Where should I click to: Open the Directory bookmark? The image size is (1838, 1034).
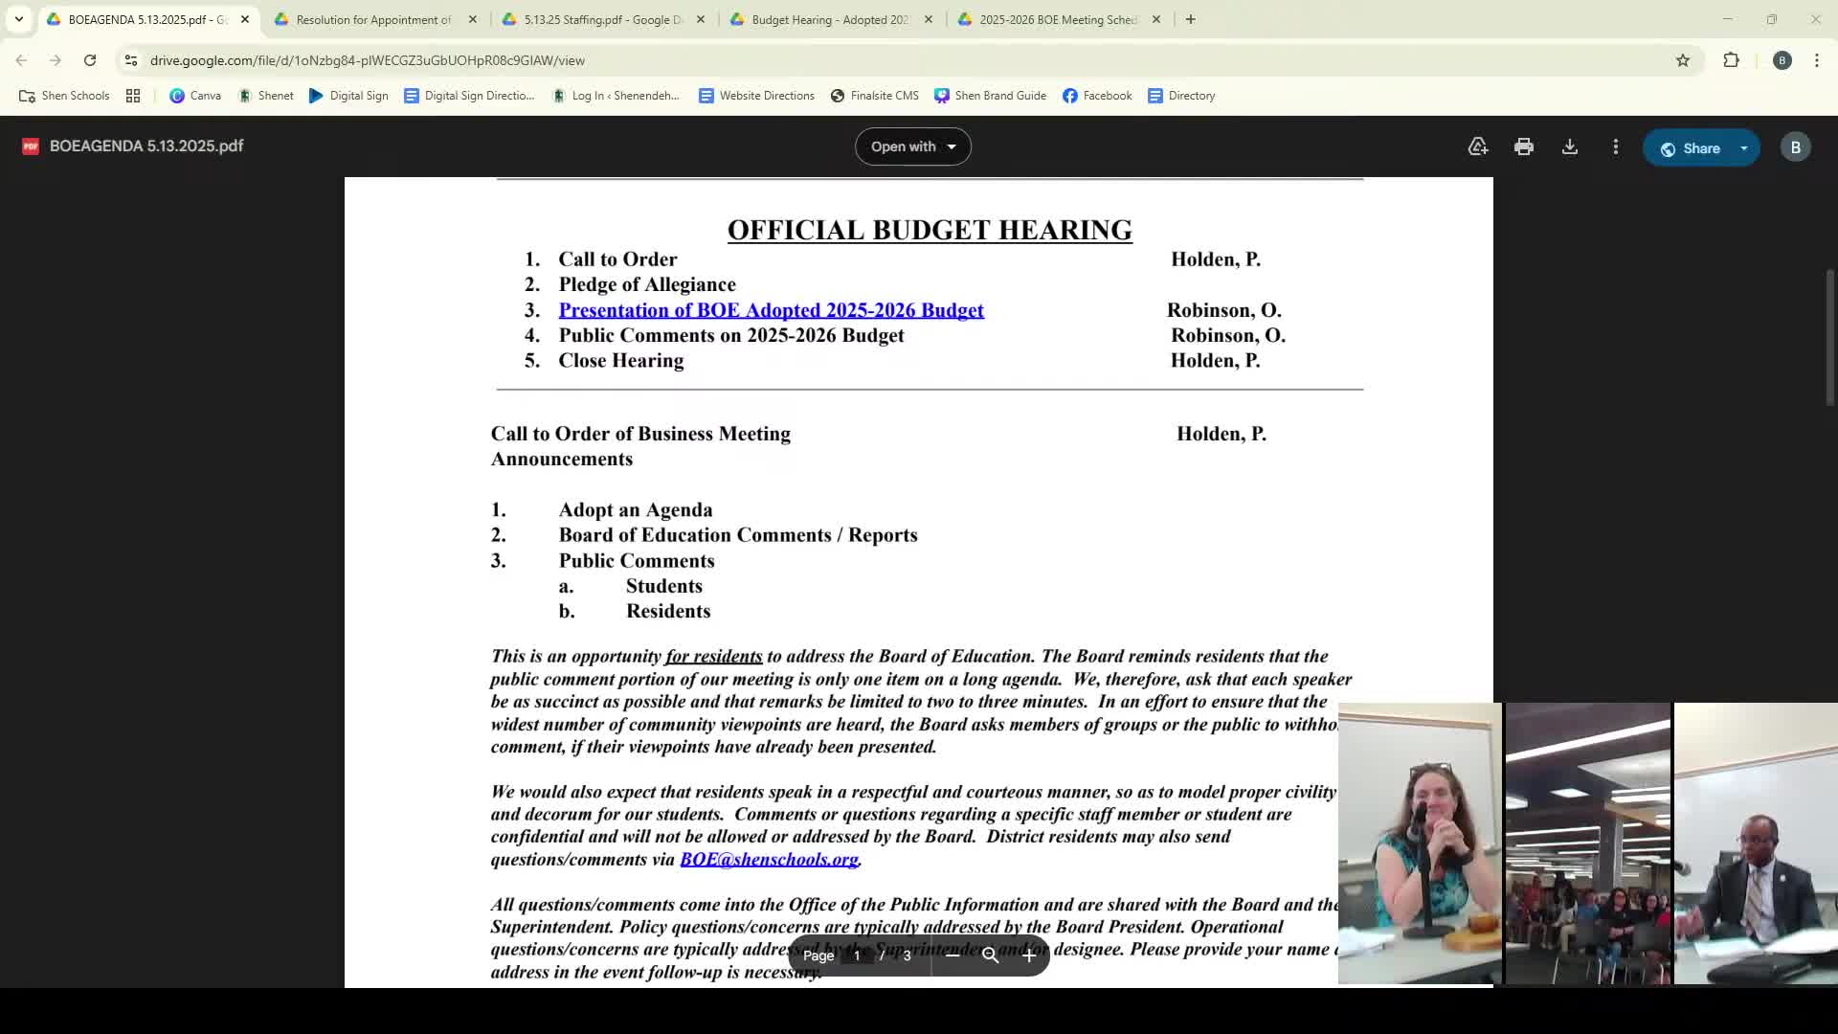point(1181,96)
